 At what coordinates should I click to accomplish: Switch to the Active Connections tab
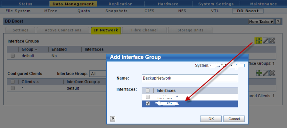[63, 30]
